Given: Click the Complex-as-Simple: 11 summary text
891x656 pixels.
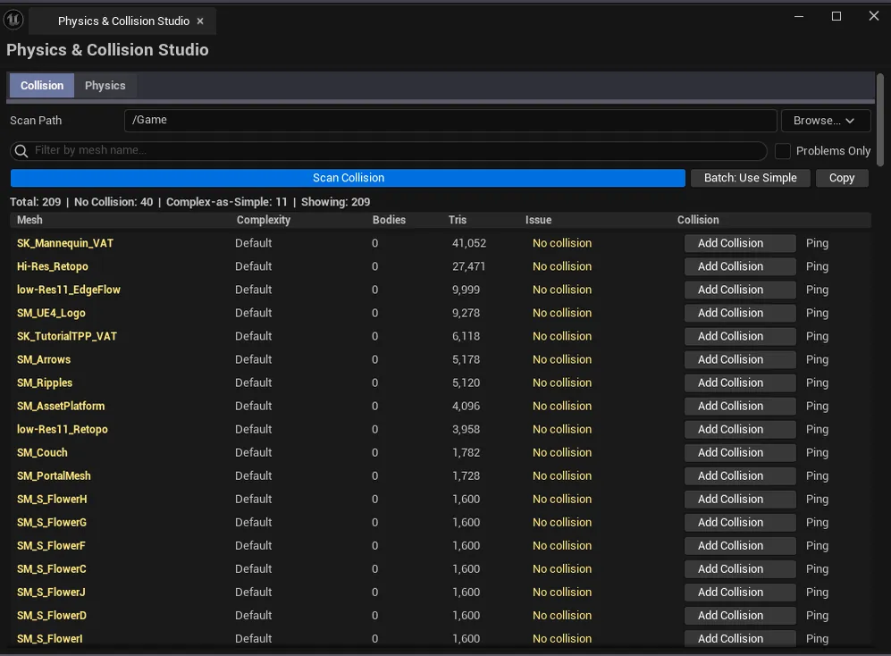Looking at the screenshot, I should tap(227, 202).
